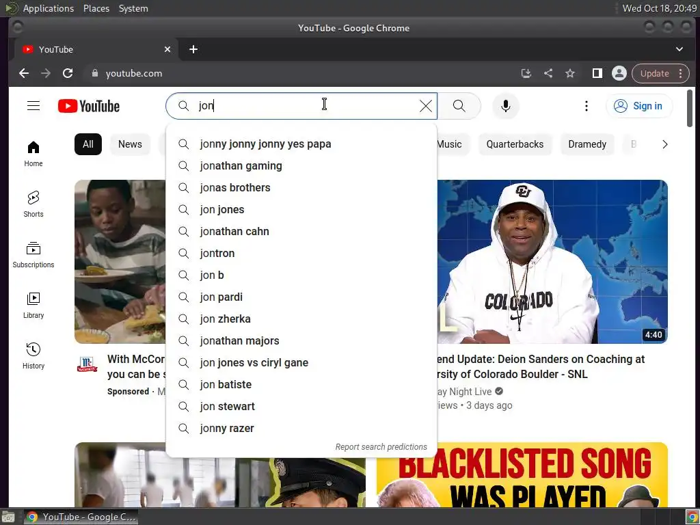Click the McCormick channel avatar

[87, 364]
